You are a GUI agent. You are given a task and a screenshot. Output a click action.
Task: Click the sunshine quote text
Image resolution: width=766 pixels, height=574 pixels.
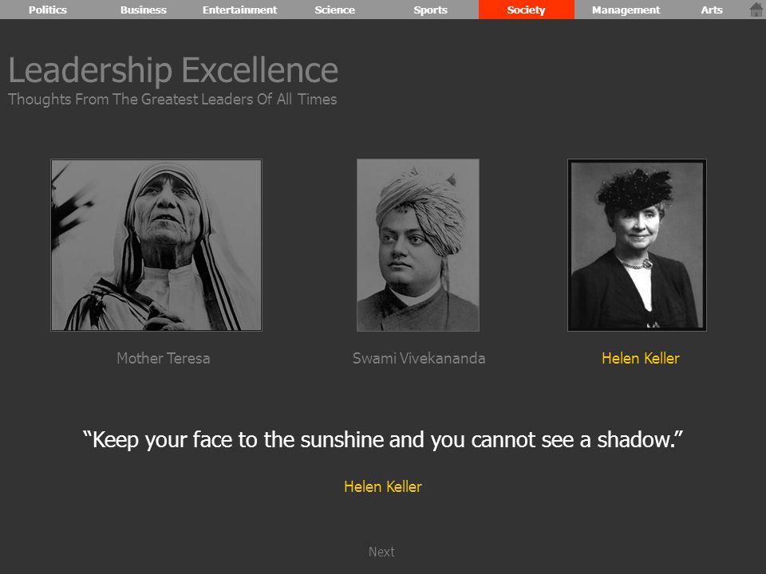coord(382,440)
